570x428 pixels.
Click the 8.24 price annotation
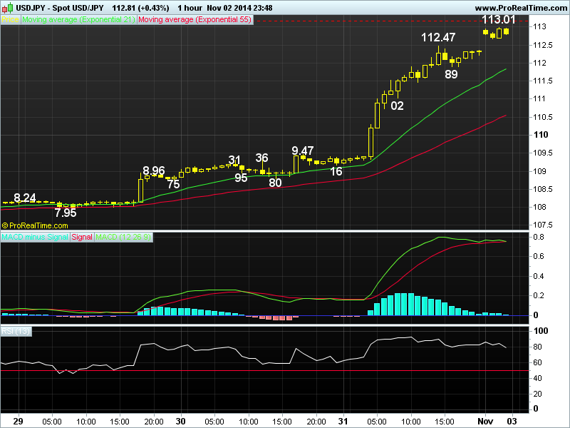(x=25, y=198)
